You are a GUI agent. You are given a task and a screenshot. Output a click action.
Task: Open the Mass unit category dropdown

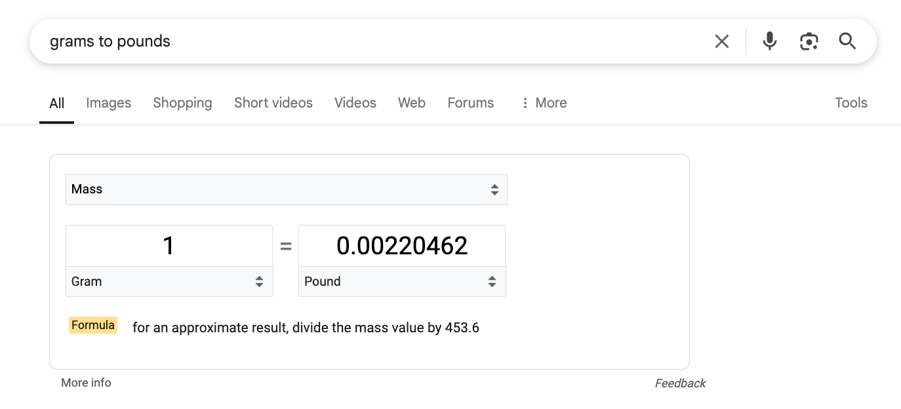point(286,189)
